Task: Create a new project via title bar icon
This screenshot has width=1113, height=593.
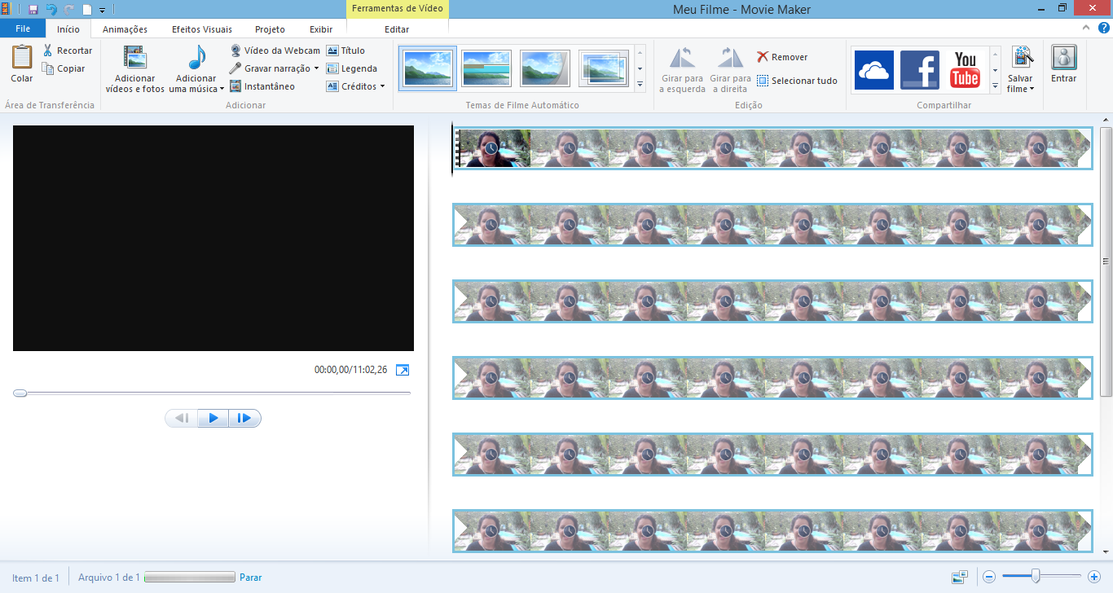Action: click(87, 10)
